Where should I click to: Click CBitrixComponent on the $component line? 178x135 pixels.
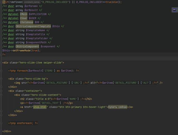click(27, 46)
